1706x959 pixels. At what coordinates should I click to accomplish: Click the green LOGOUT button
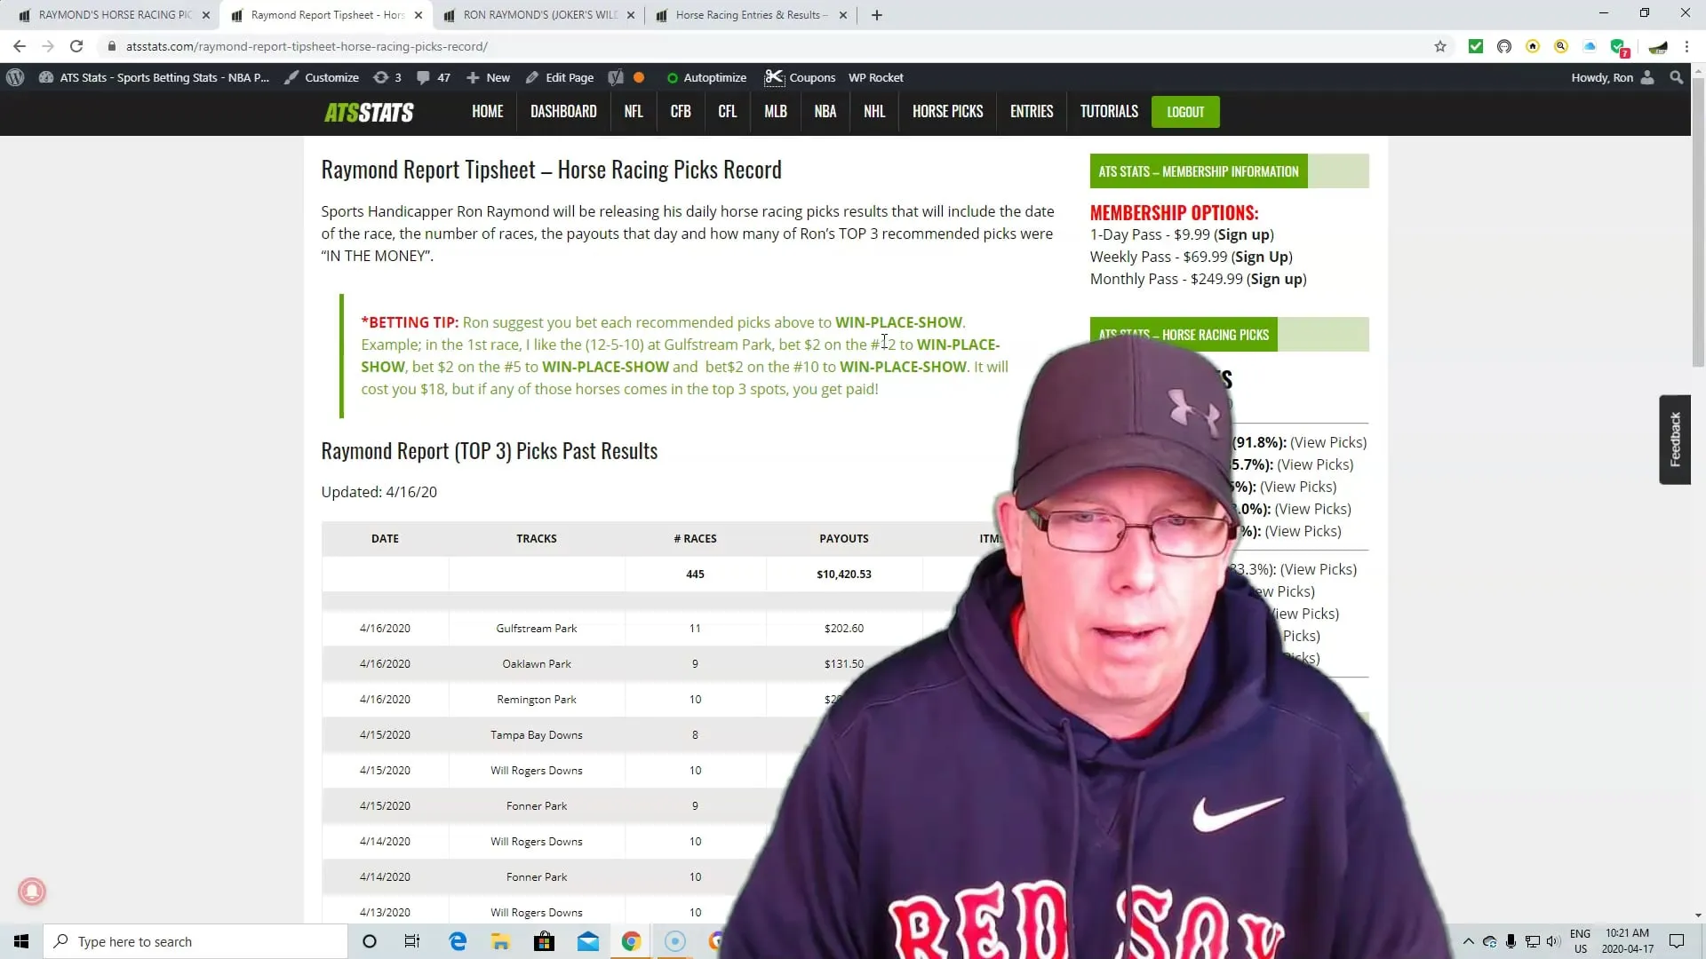click(x=1185, y=112)
